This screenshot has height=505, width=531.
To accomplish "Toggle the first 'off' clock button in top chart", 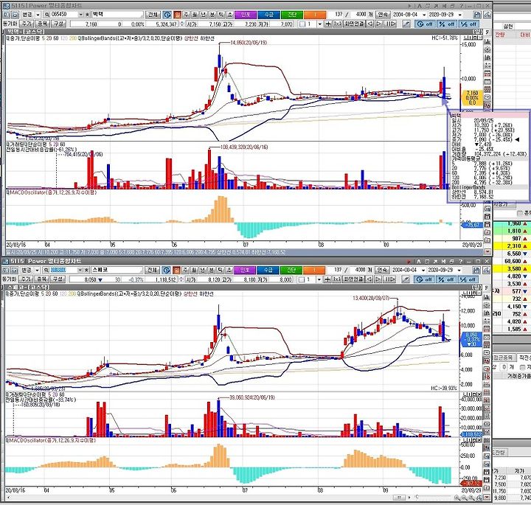I will (425, 24).
